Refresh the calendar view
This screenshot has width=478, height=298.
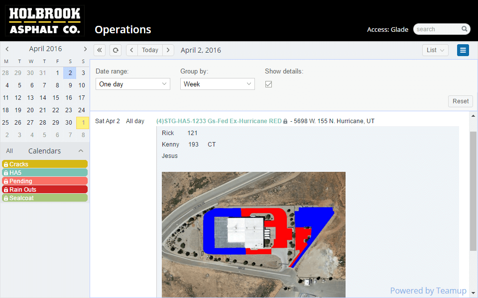click(x=116, y=50)
